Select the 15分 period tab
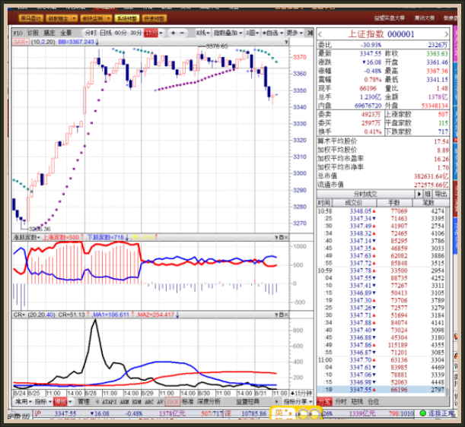465x427 pixels. pyautogui.click(x=151, y=33)
